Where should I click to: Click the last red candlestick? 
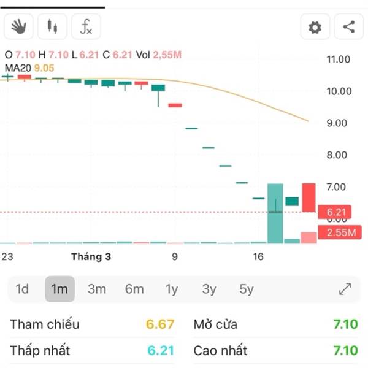tap(309, 197)
